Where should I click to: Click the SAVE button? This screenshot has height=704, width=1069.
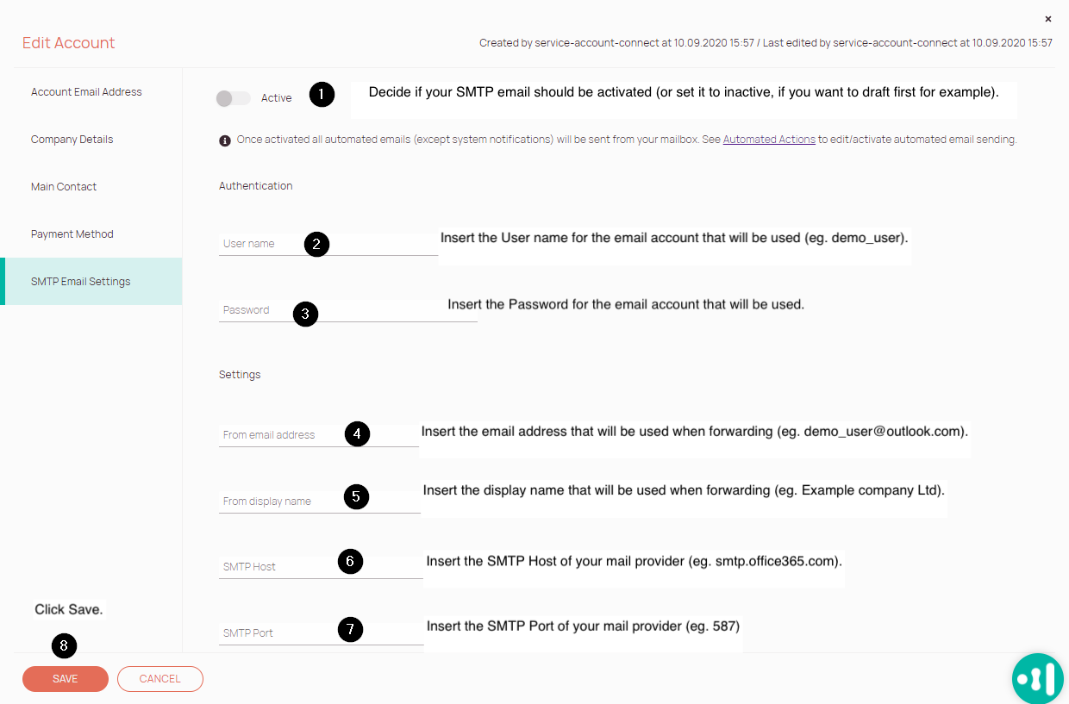(66, 679)
